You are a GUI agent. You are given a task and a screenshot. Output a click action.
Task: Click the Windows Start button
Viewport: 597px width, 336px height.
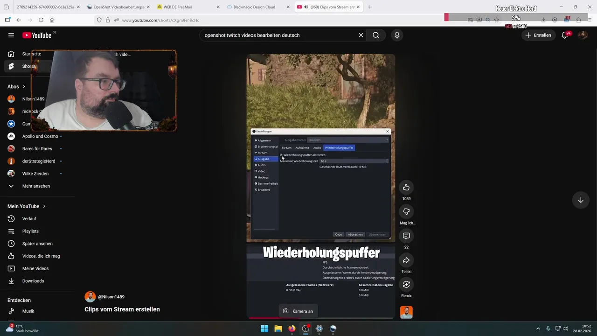pyautogui.click(x=264, y=329)
